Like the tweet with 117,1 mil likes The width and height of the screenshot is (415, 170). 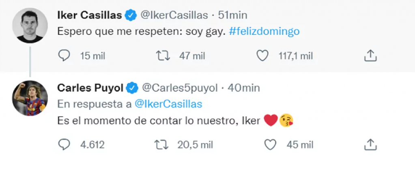[x=263, y=56]
